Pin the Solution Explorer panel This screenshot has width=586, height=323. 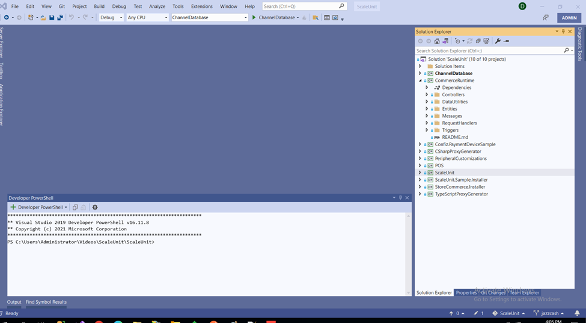click(x=564, y=32)
